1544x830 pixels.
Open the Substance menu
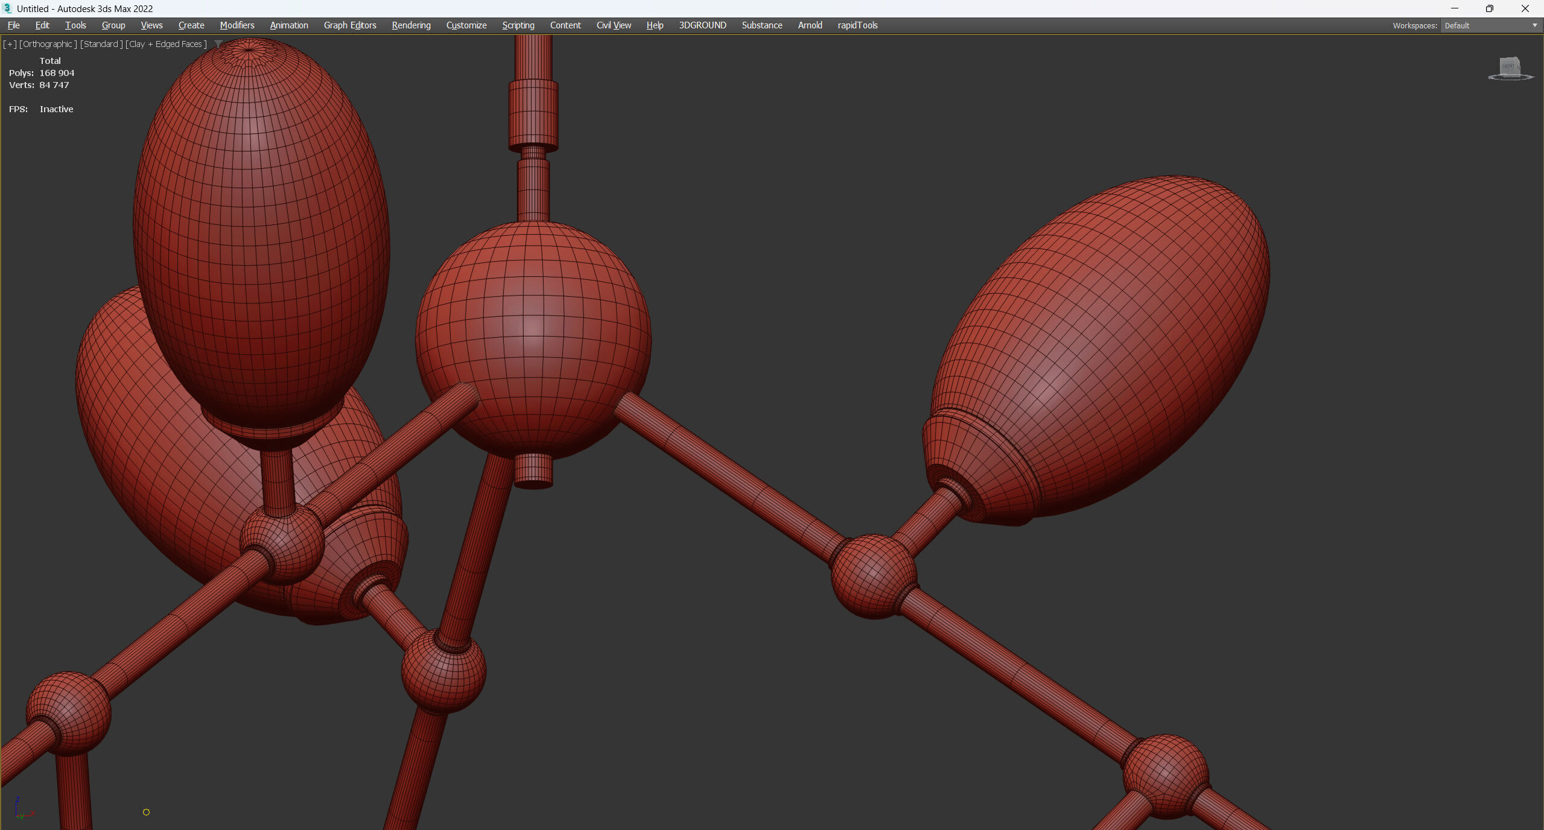pos(762,25)
